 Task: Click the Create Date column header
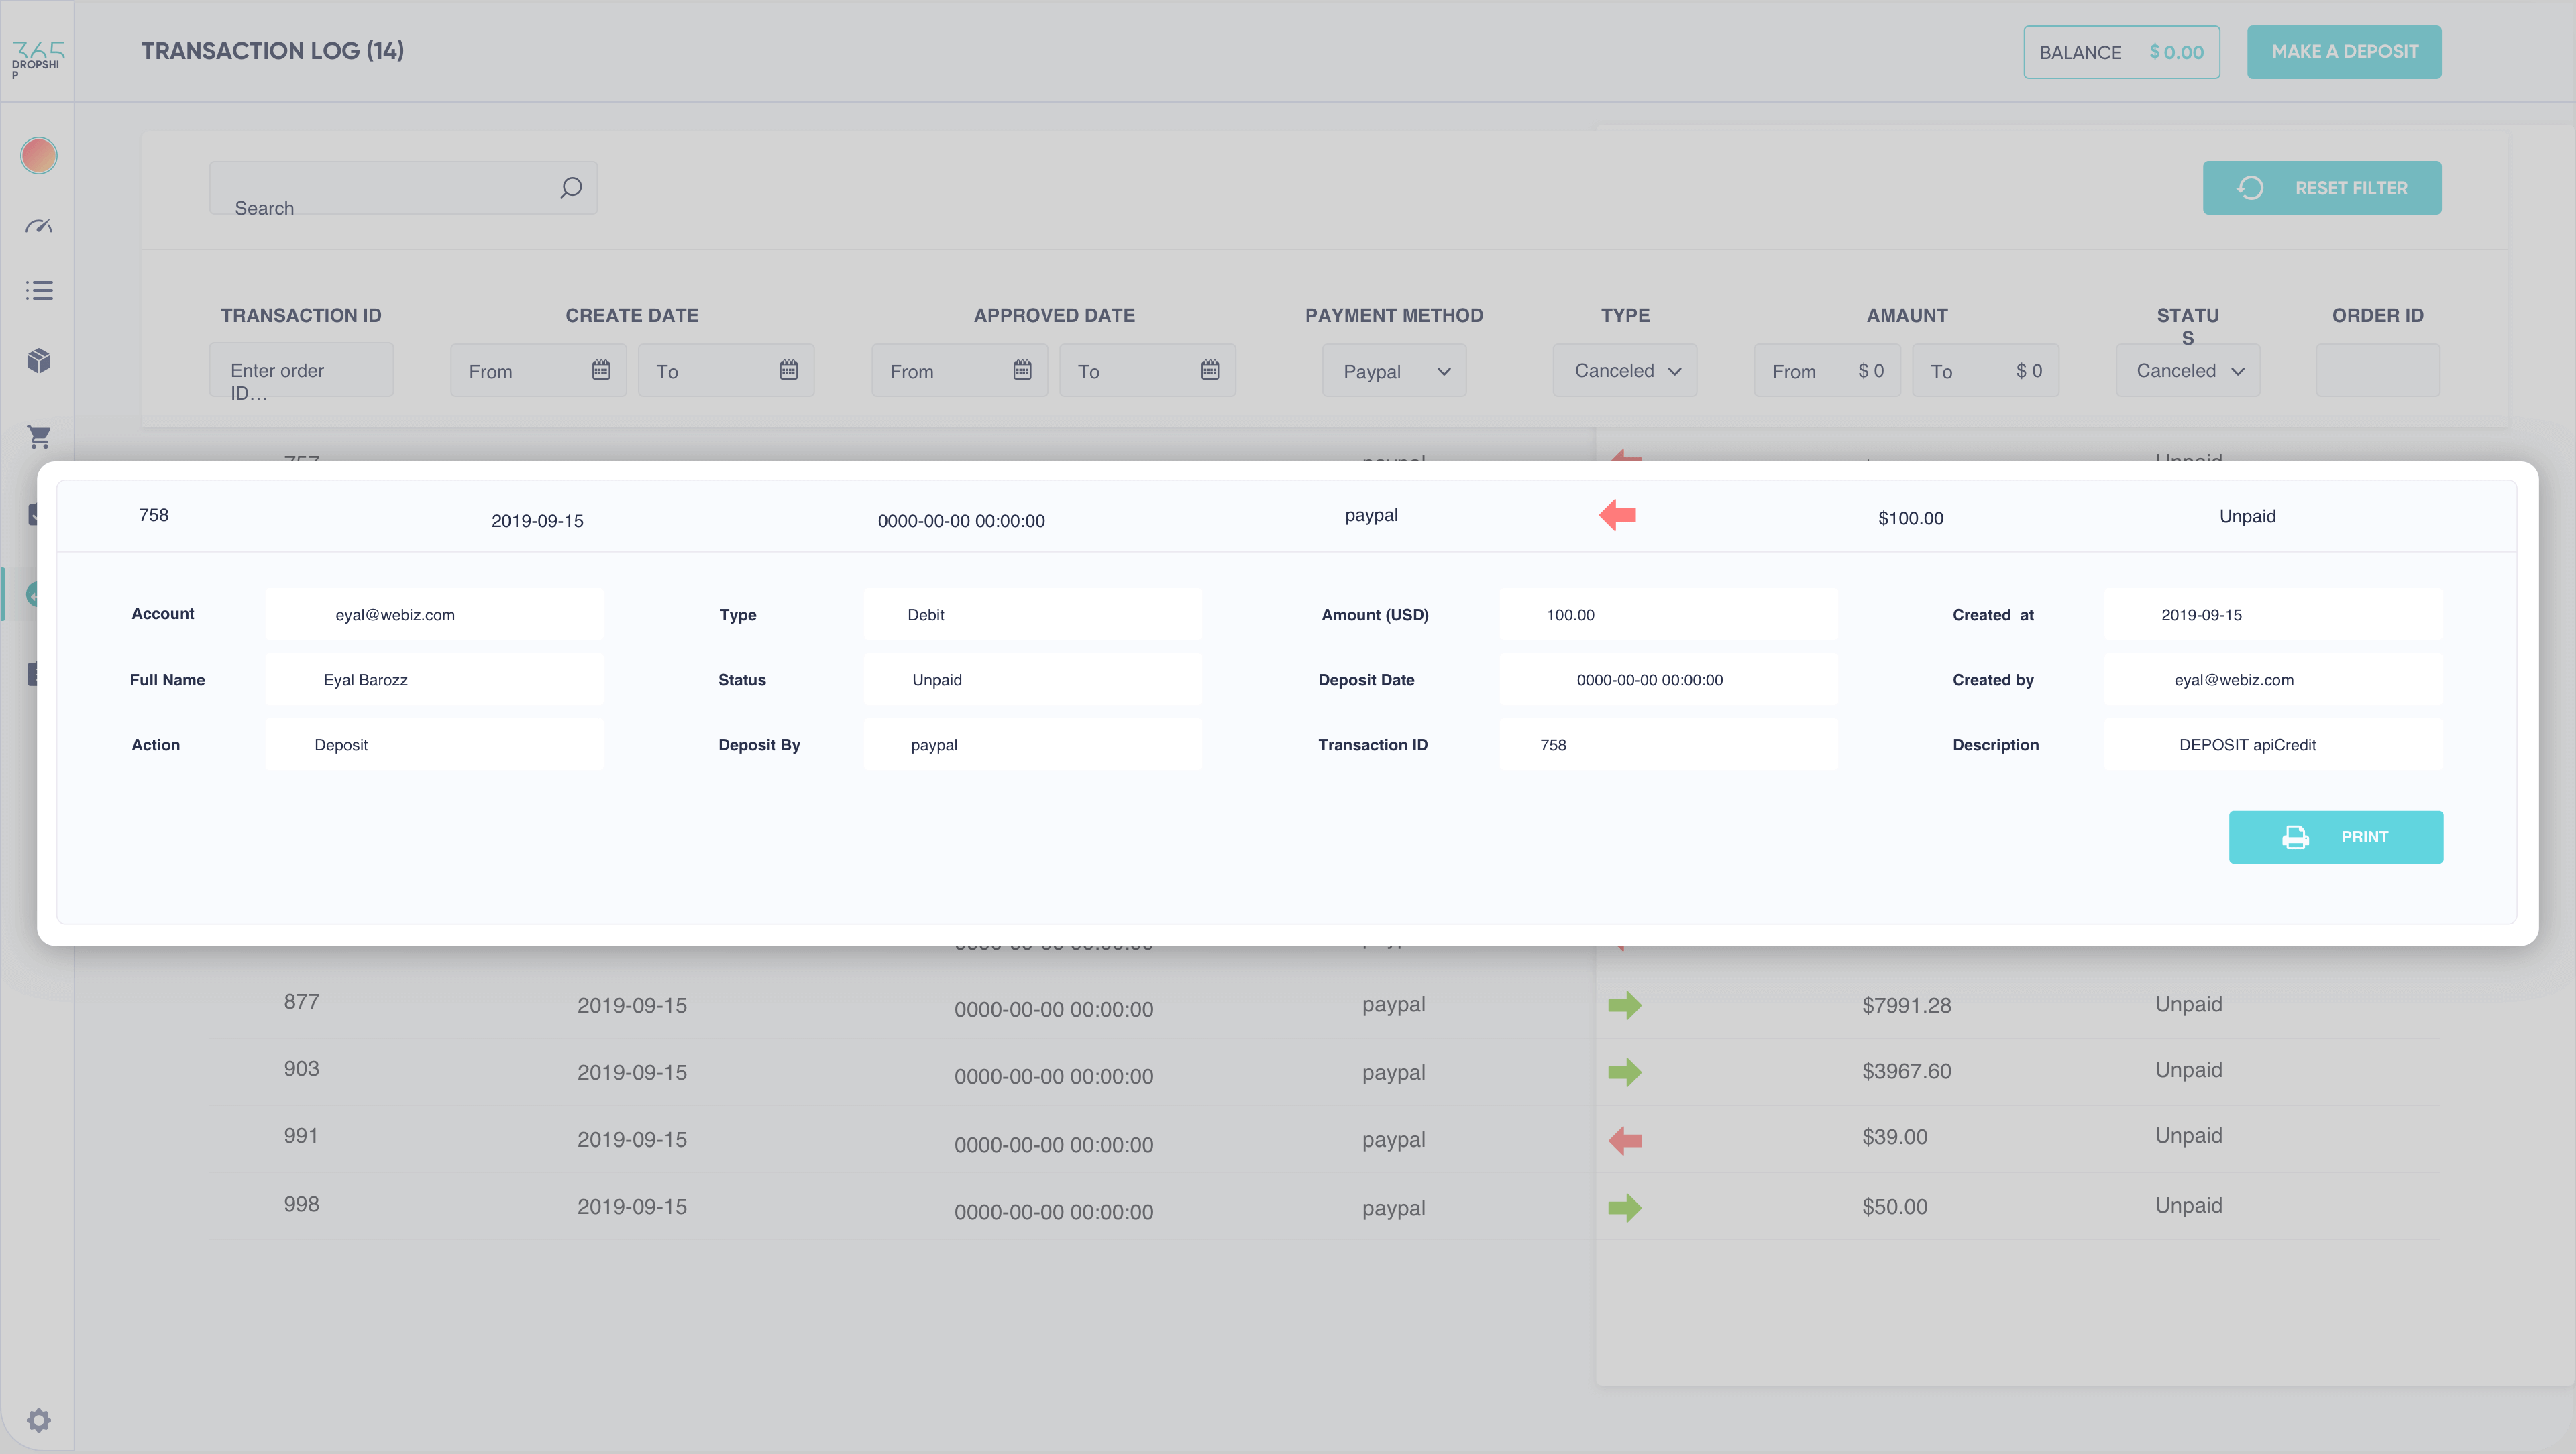632,315
